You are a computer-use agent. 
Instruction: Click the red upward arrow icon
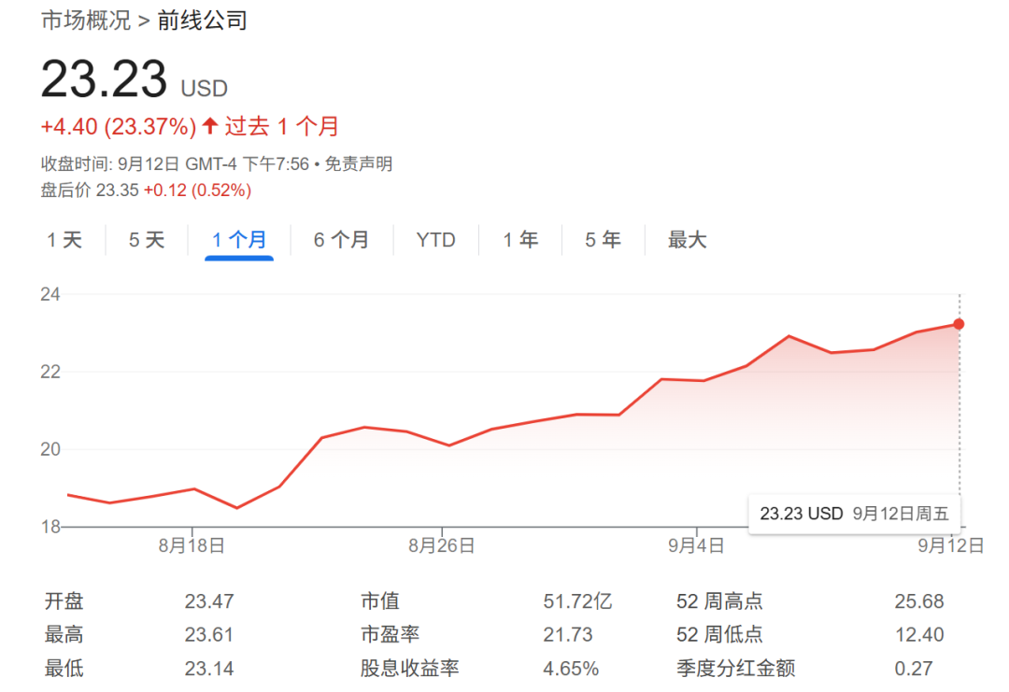click(210, 125)
